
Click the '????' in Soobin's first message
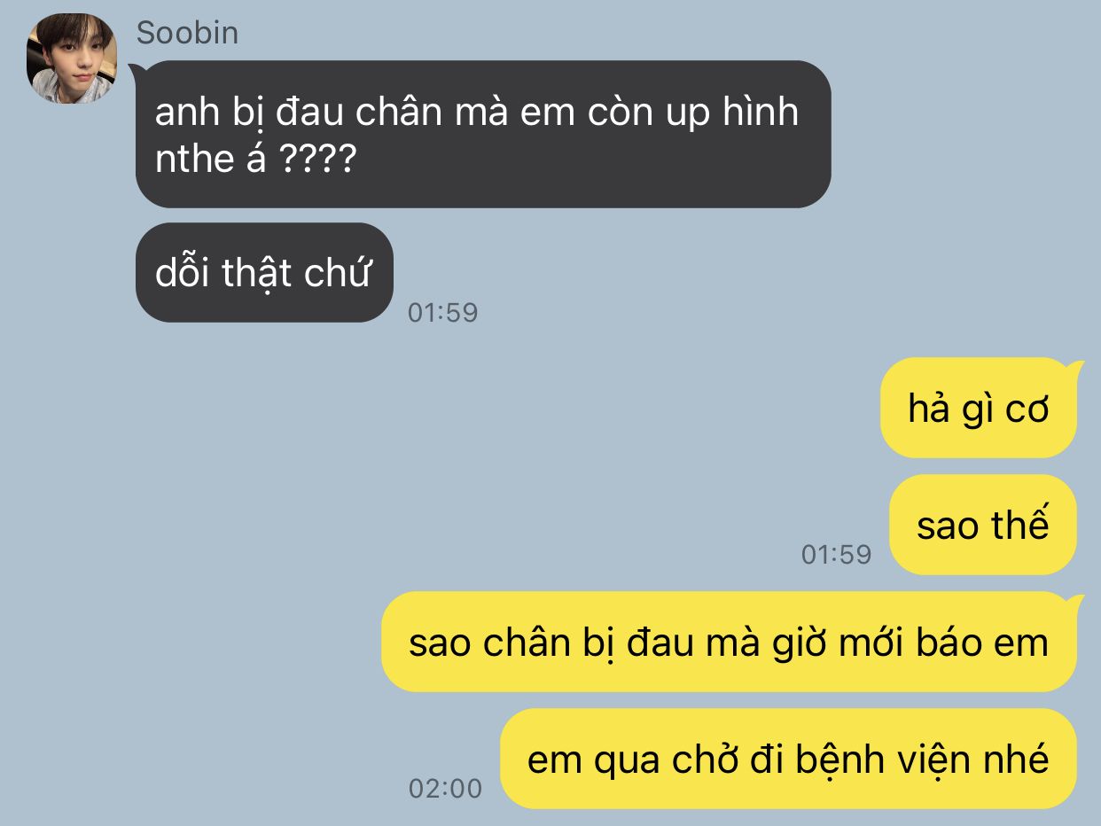[x=316, y=160]
